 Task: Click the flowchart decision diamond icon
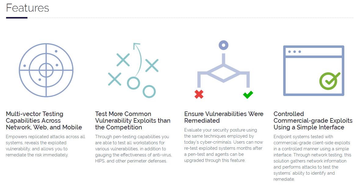pyautogui.click(x=224, y=70)
